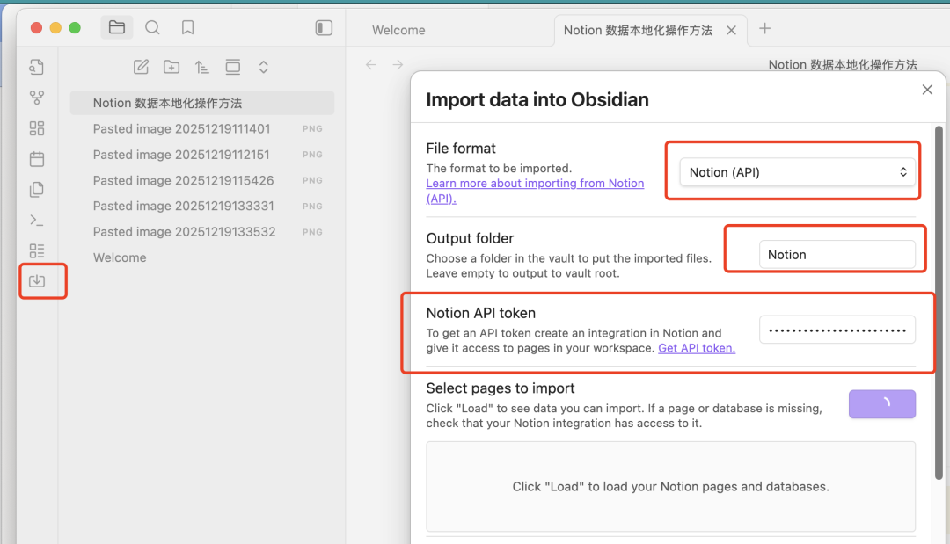The width and height of the screenshot is (950, 544).
Task: Open Pasted image 20251219115426 file
Action: click(201, 180)
